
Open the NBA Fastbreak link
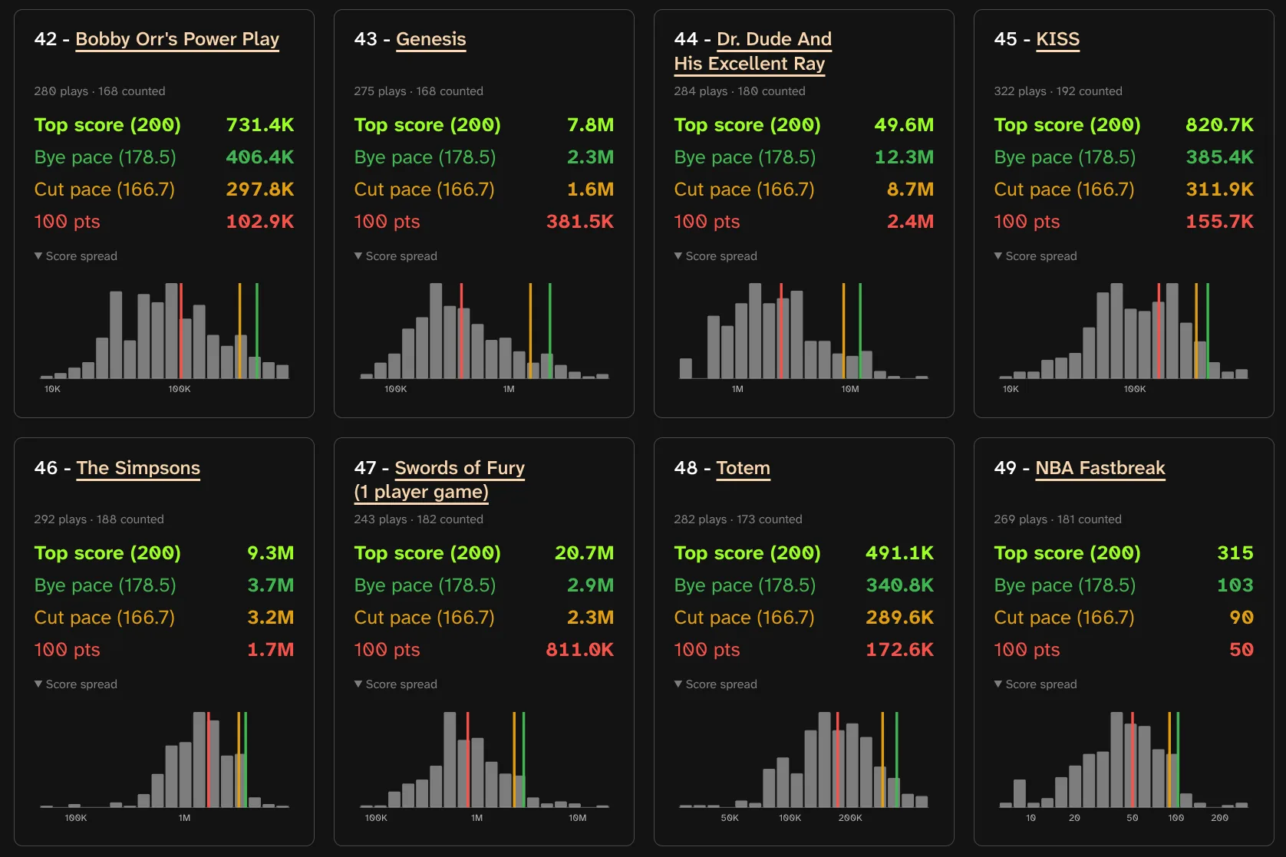click(1100, 468)
